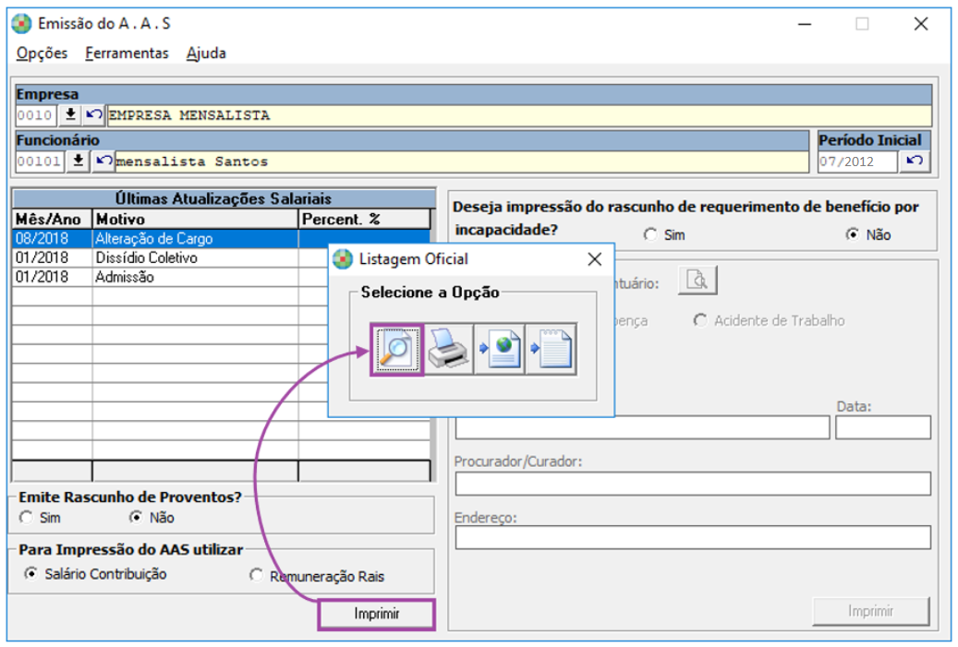The height and width of the screenshot is (647, 958).
Task: Open the Ajuda menu
Action: pyautogui.click(x=206, y=54)
